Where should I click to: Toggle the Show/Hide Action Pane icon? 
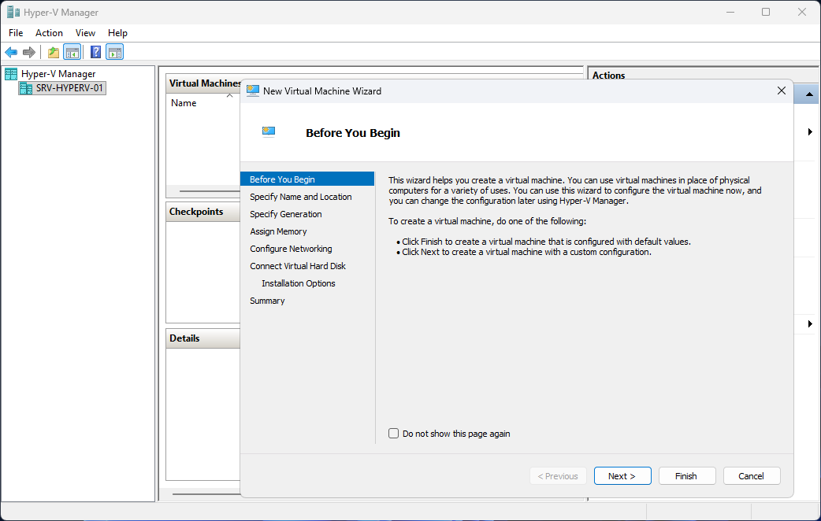(x=115, y=53)
